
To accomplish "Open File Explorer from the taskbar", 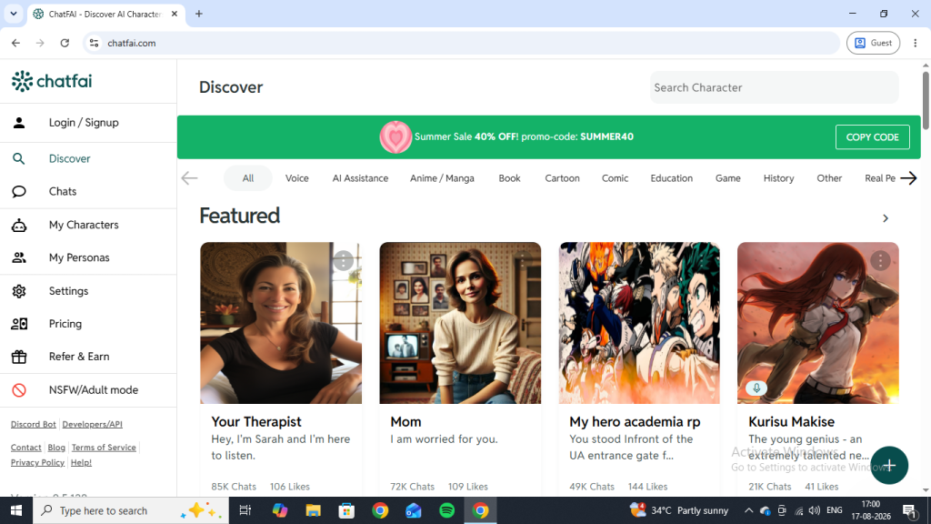I will point(313,510).
